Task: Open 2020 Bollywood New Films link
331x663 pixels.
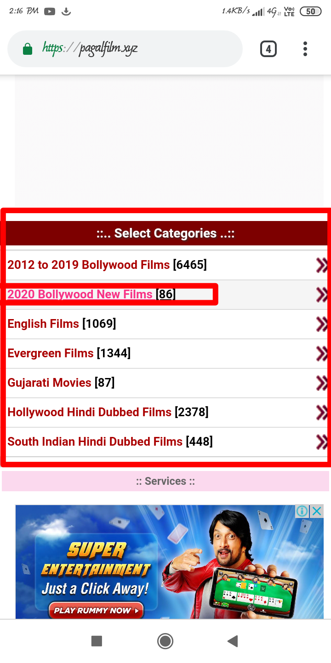Action: [80, 294]
